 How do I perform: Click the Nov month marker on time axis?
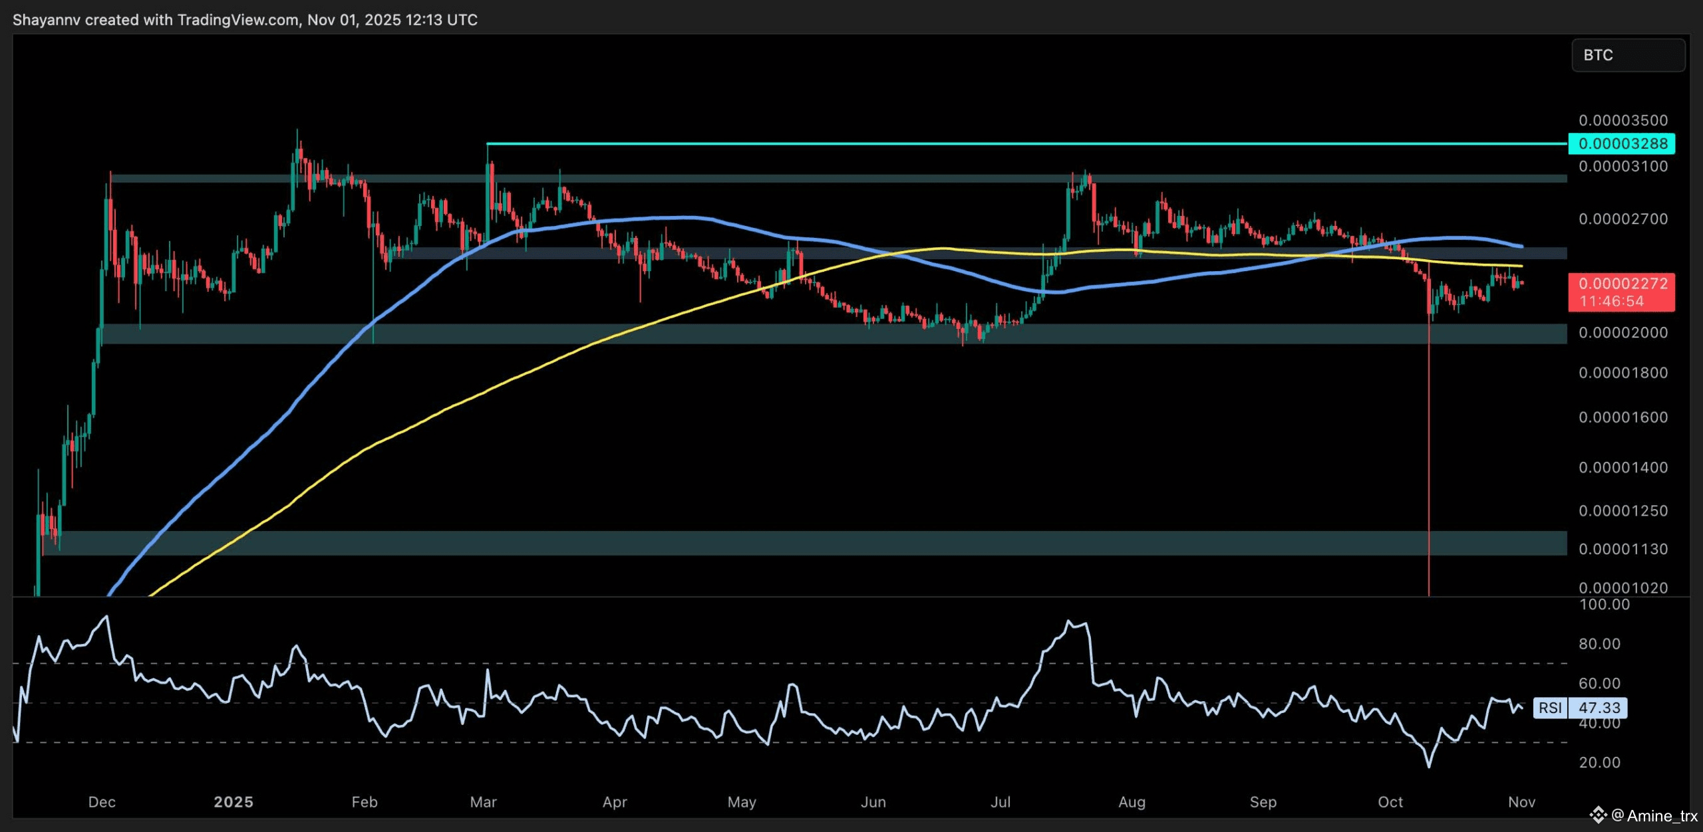(x=1521, y=802)
